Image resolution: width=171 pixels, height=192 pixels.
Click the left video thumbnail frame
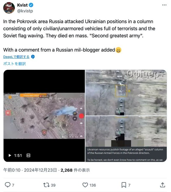pos(44,116)
